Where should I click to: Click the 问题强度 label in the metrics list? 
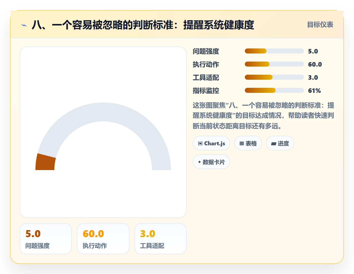point(206,51)
